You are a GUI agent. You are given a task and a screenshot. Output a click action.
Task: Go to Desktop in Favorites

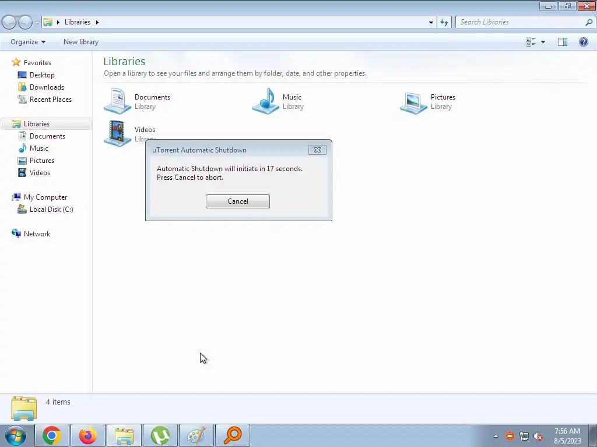42,75
